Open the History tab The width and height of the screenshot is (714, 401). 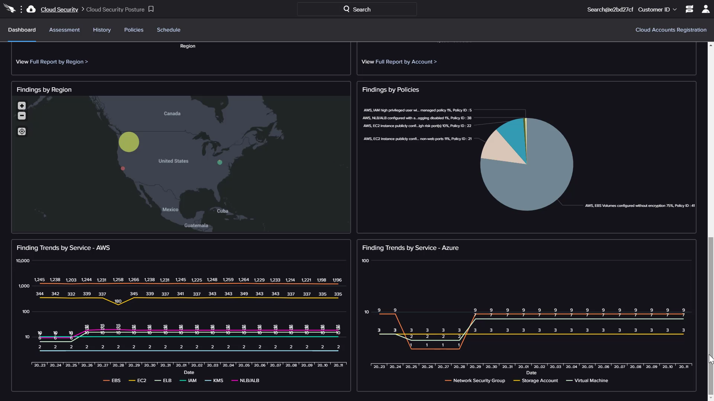[102, 30]
